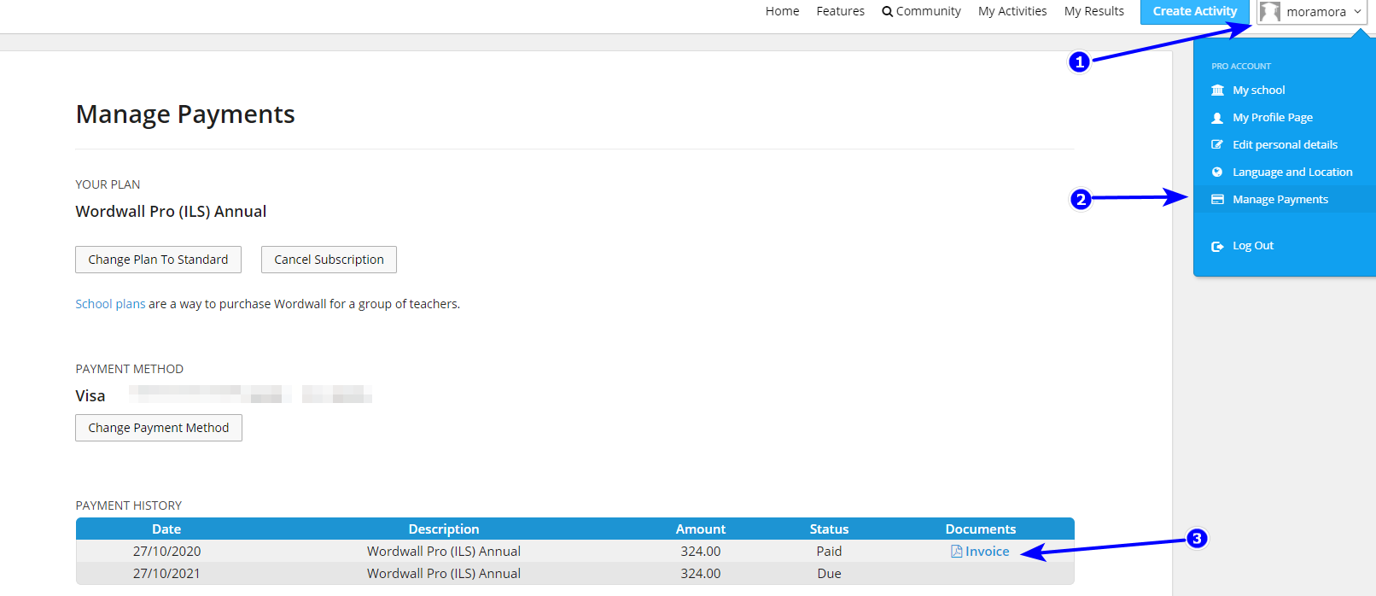Click the Manage Payments page heading

[185, 114]
